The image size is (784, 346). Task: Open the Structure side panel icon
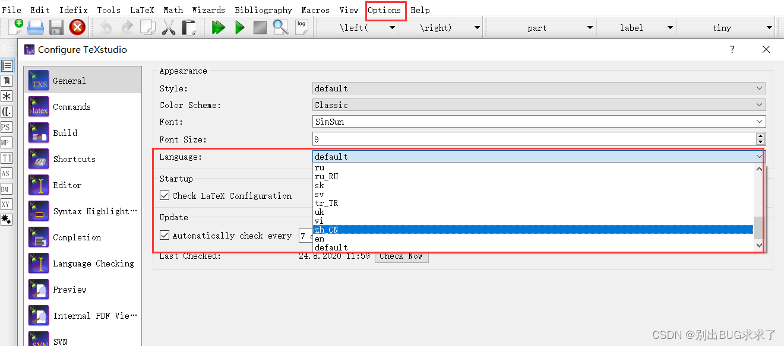point(7,65)
